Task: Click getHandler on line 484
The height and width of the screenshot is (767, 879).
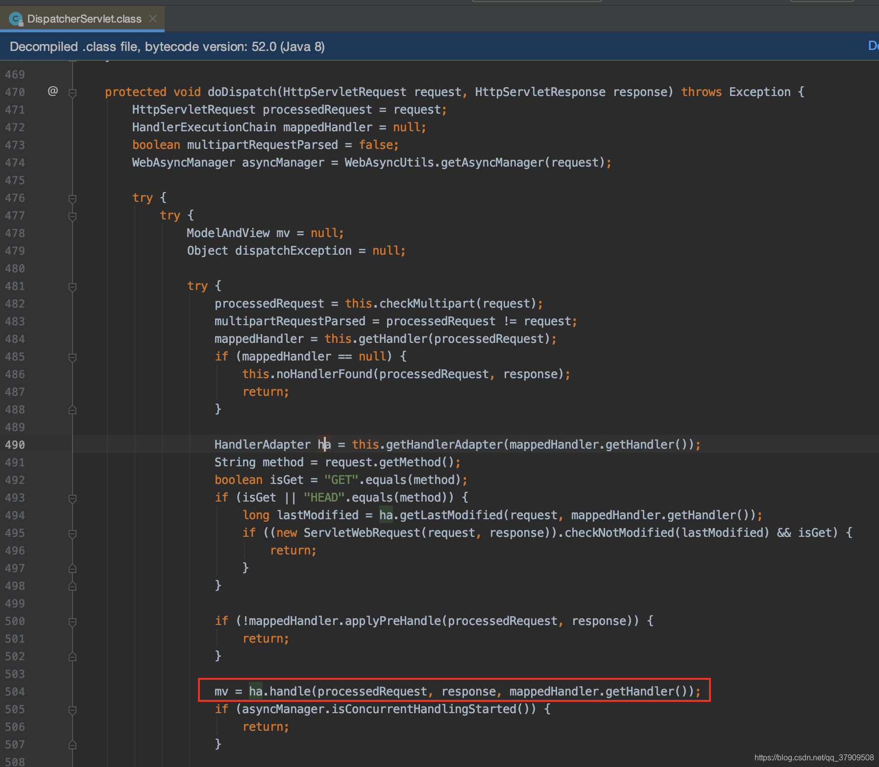Action: click(393, 339)
